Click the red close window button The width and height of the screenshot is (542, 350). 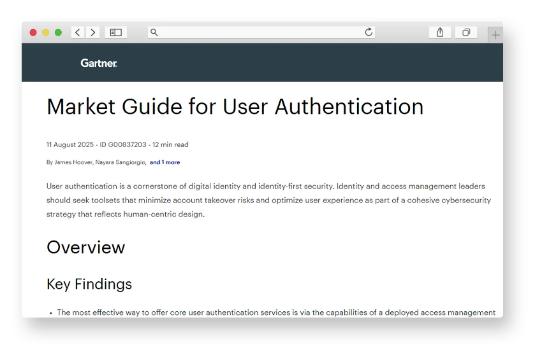click(33, 32)
